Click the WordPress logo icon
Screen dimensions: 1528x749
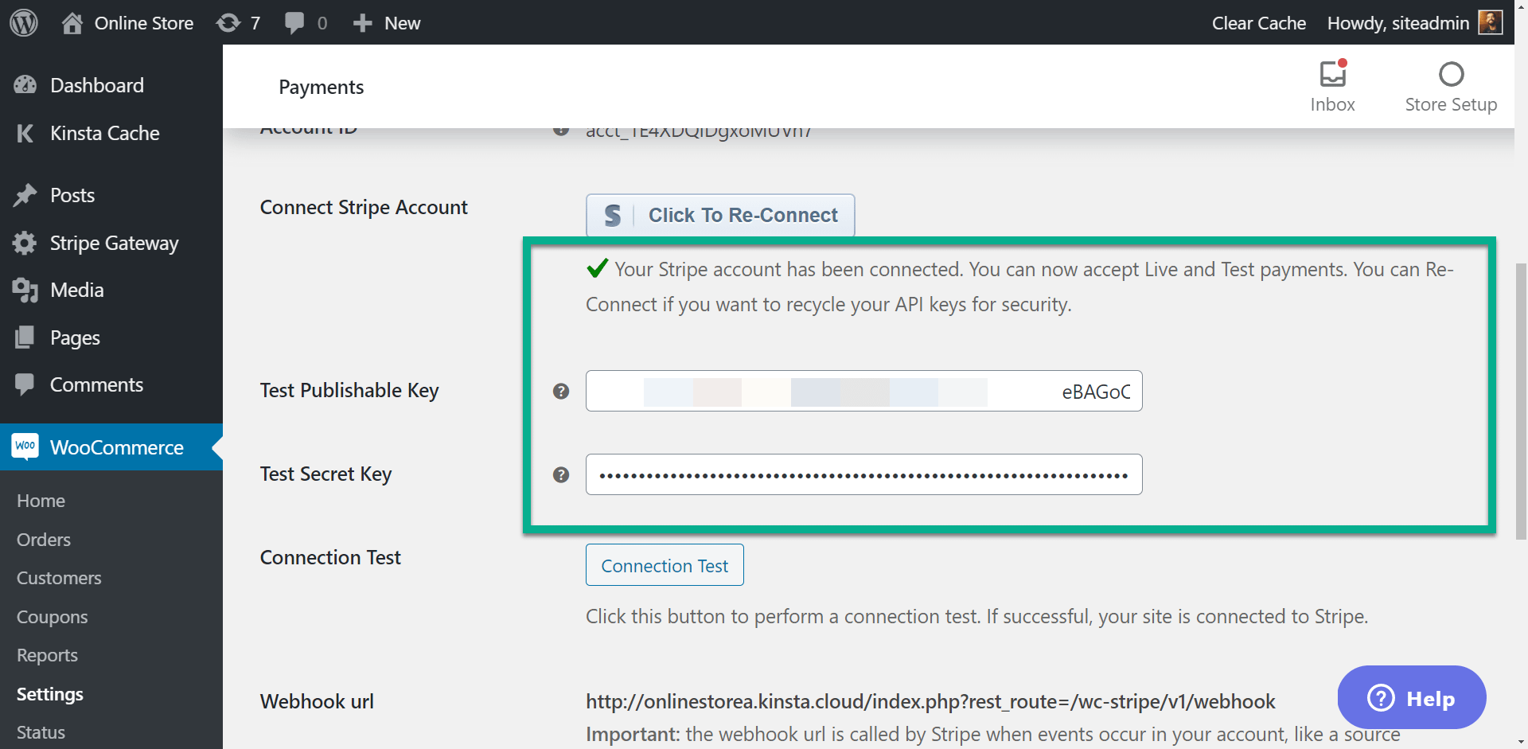[x=24, y=22]
